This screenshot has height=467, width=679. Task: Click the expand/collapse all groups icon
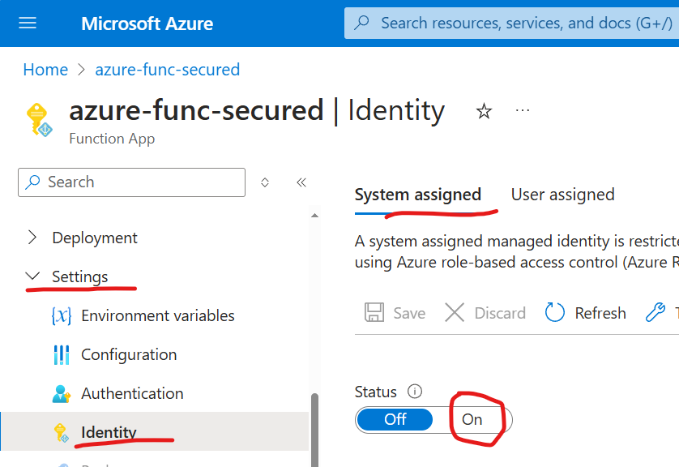(265, 182)
